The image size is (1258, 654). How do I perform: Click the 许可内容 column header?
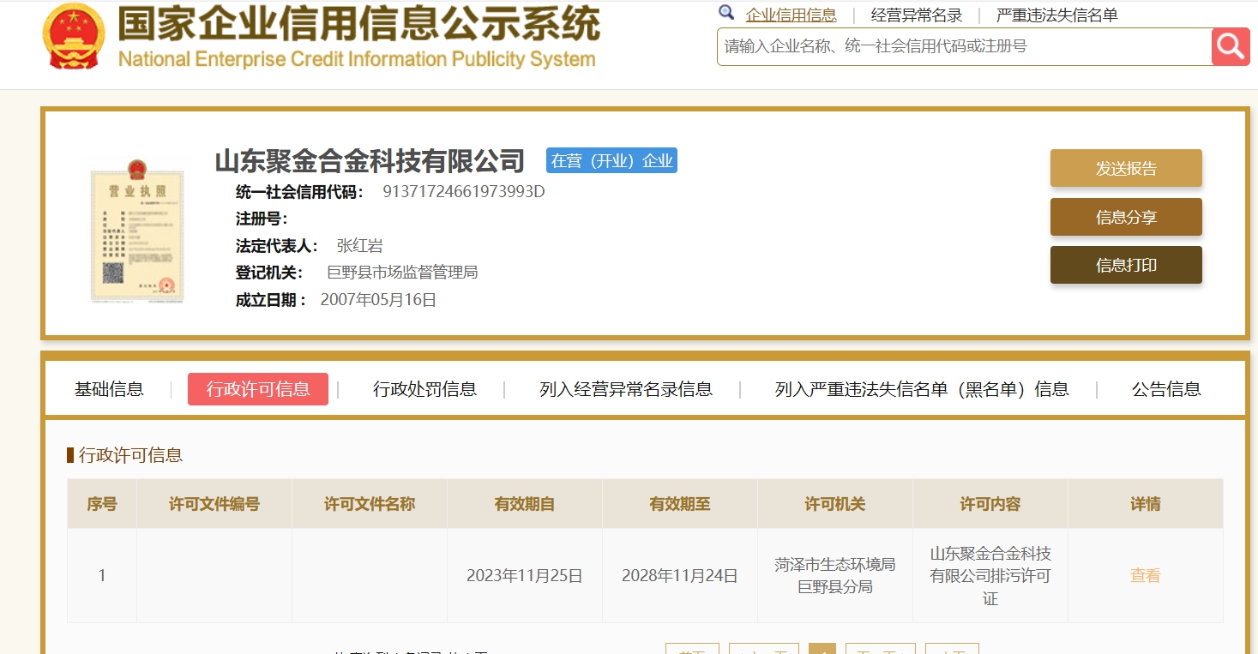tap(990, 504)
